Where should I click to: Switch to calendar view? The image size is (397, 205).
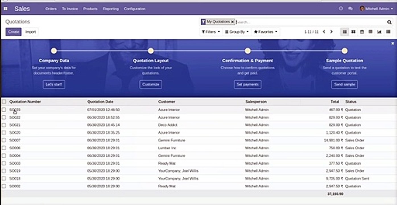(x=362, y=32)
